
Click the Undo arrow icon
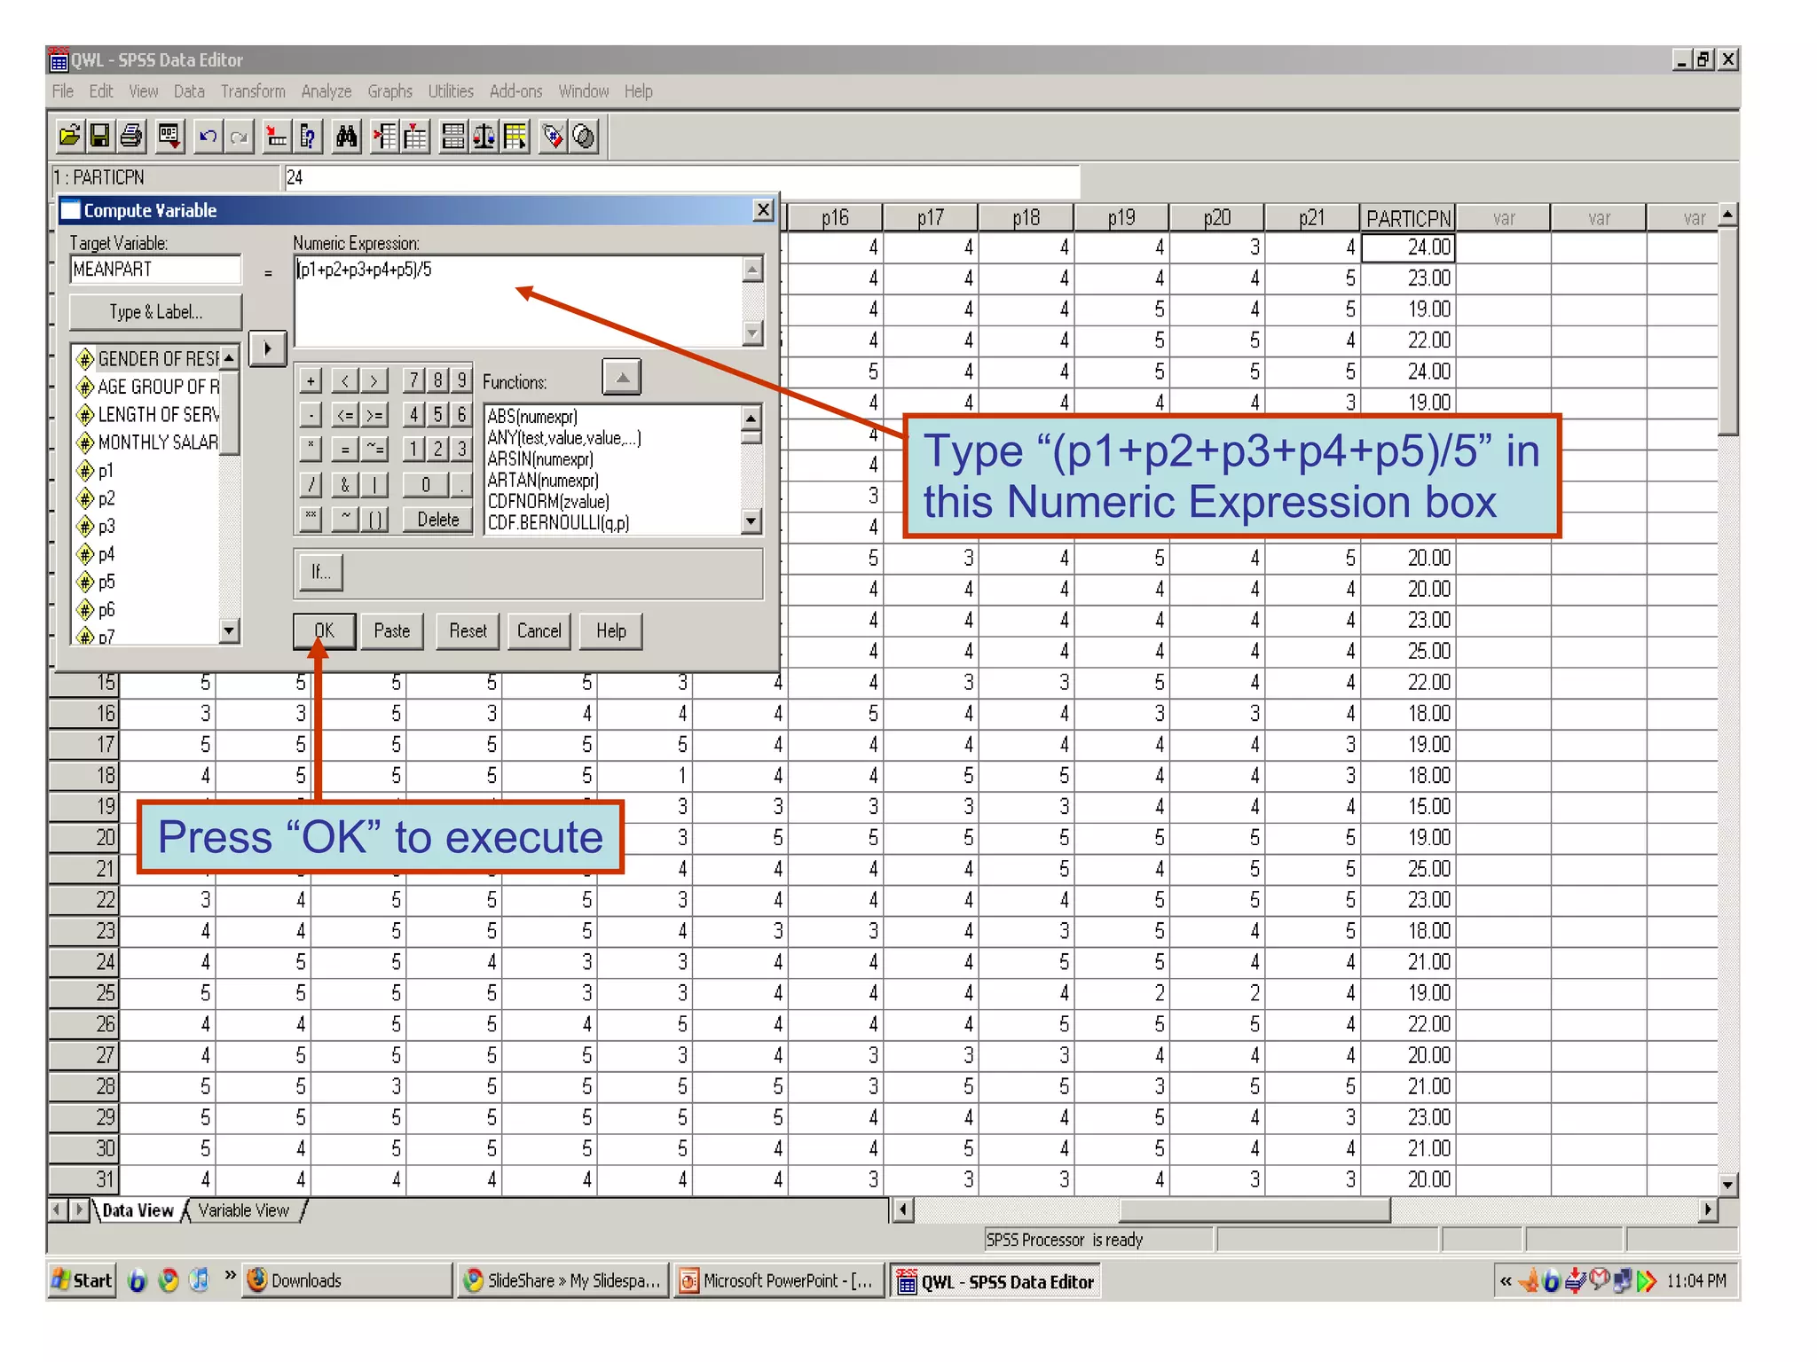point(208,137)
